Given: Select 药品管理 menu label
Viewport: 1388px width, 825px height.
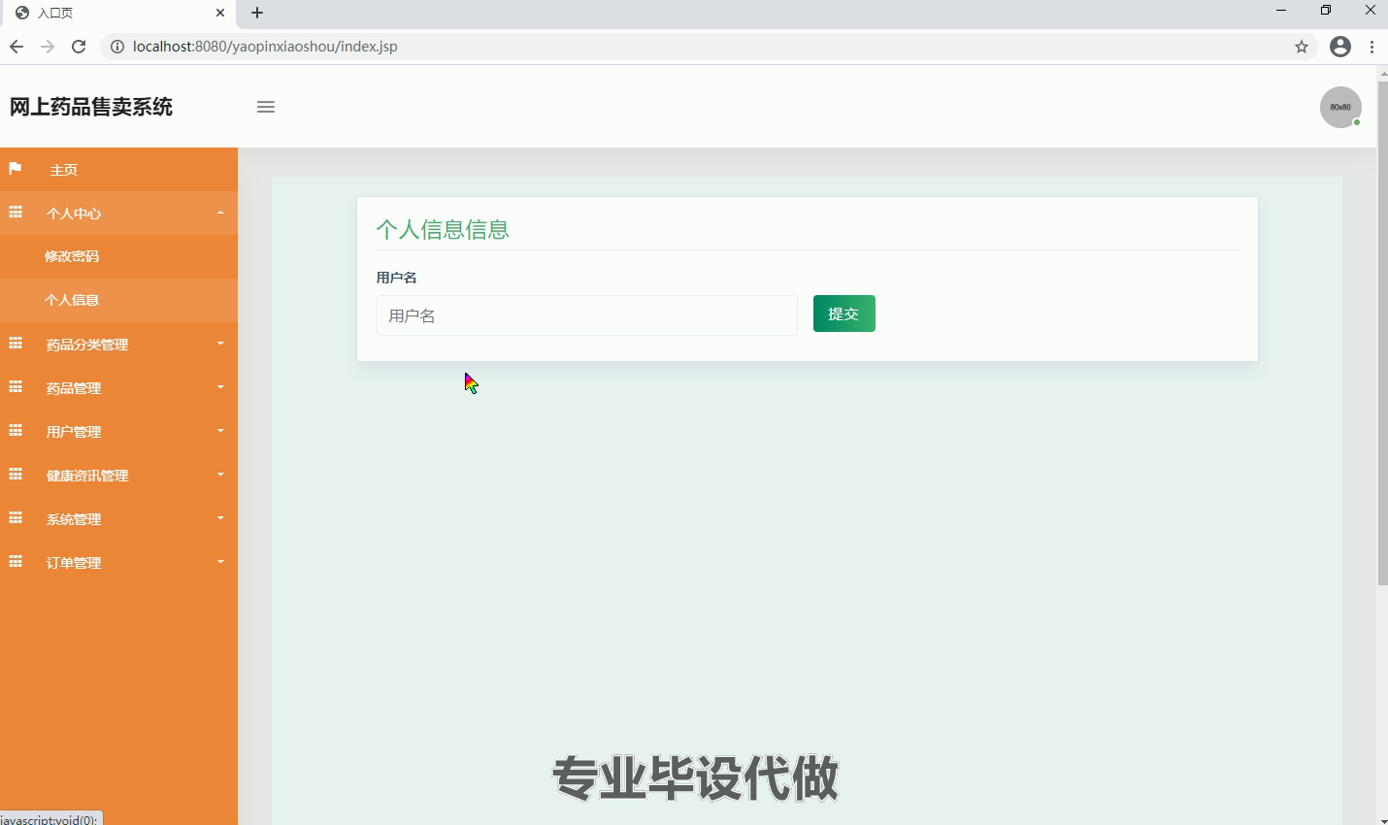Looking at the screenshot, I should coord(74,388).
